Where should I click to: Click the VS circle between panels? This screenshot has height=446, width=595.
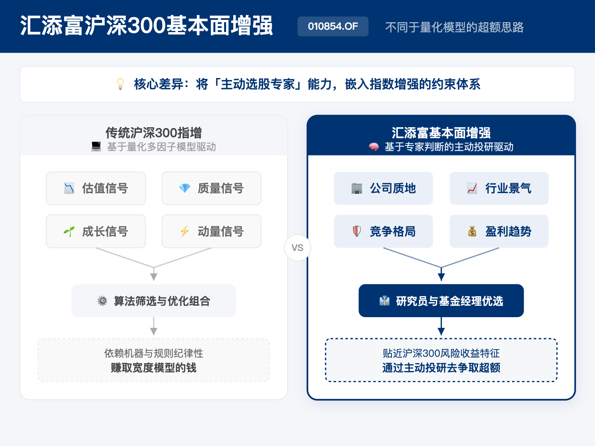click(x=297, y=248)
